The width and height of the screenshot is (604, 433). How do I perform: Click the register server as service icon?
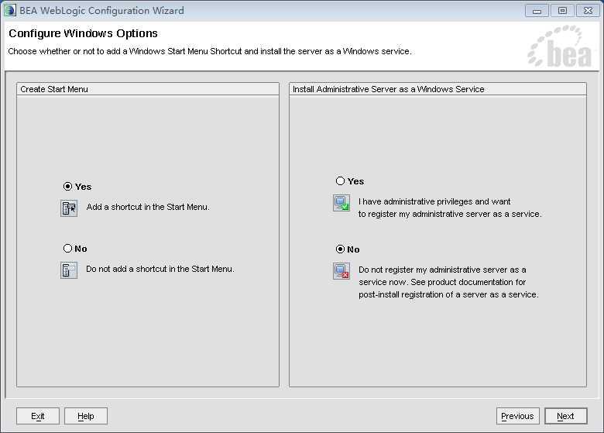tap(341, 203)
